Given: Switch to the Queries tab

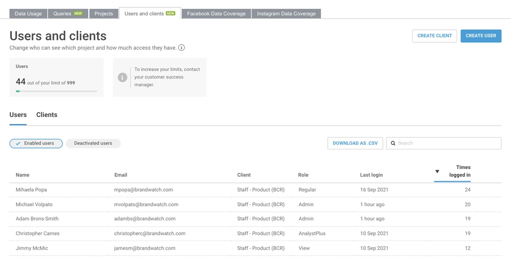Looking at the screenshot, I should tap(68, 13).
